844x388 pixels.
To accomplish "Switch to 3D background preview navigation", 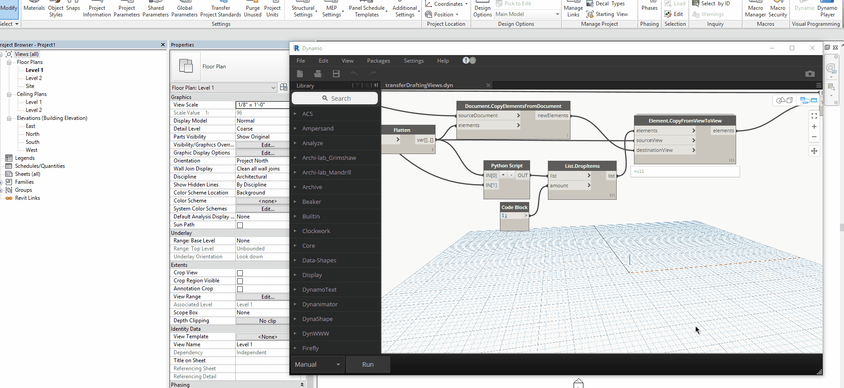I will coord(784,100).
